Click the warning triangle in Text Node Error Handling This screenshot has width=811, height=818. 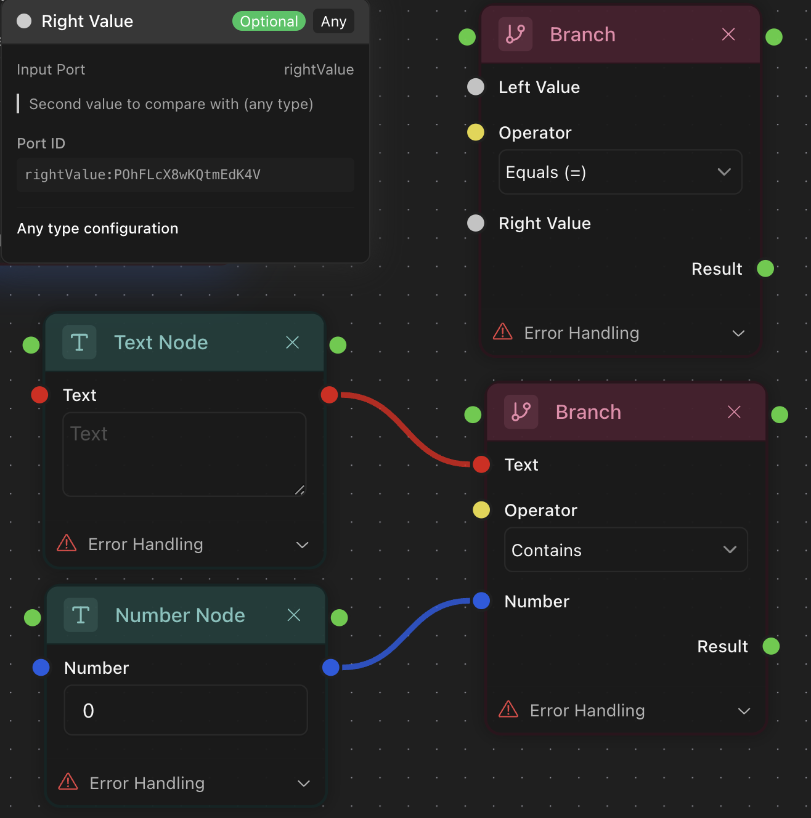click(67, 544)
